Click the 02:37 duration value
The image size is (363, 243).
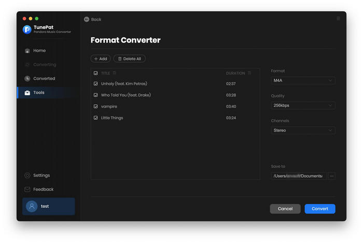tap(231, 84)
